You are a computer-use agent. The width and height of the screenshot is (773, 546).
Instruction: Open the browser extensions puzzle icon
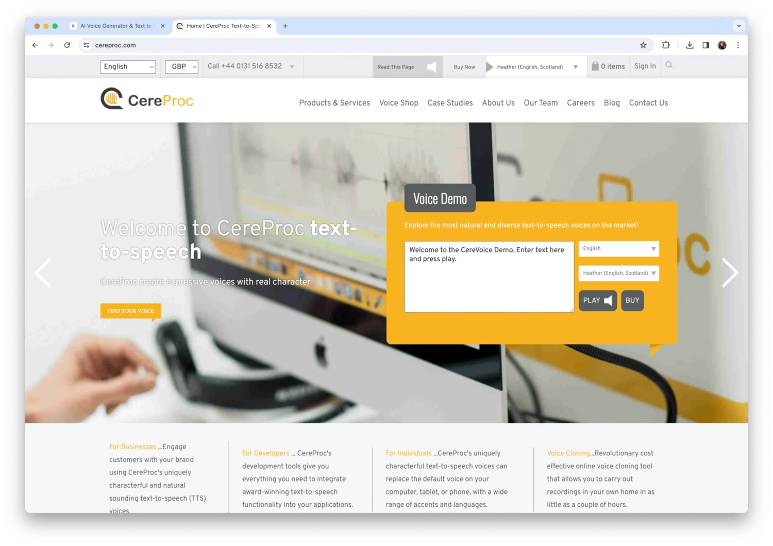pyautogui.click(x=666, y=45)
